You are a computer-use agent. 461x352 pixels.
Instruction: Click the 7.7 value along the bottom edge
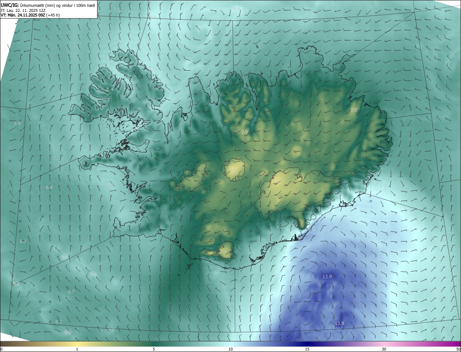(111, 330)
